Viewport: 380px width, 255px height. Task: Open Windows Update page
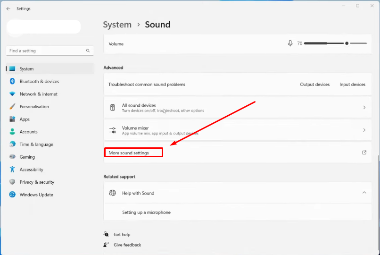pyautogui.click(x=50, y=195)
